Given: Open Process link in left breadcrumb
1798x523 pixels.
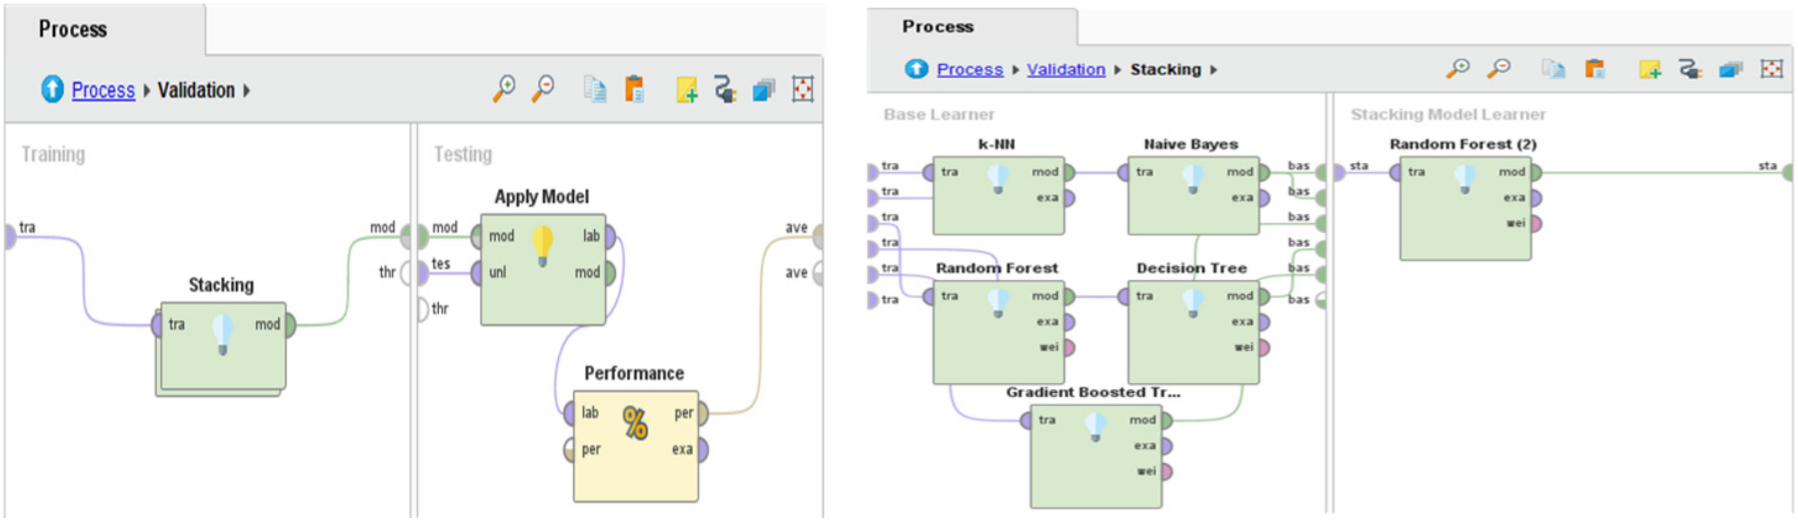Looking at the screenshot, I should tap(103, 90).
